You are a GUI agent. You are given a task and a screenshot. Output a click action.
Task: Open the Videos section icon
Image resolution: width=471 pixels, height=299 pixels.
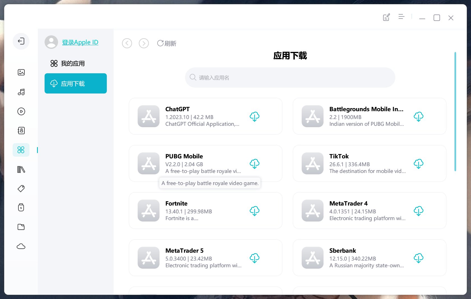pyautogui.click(x=21, y=111)
